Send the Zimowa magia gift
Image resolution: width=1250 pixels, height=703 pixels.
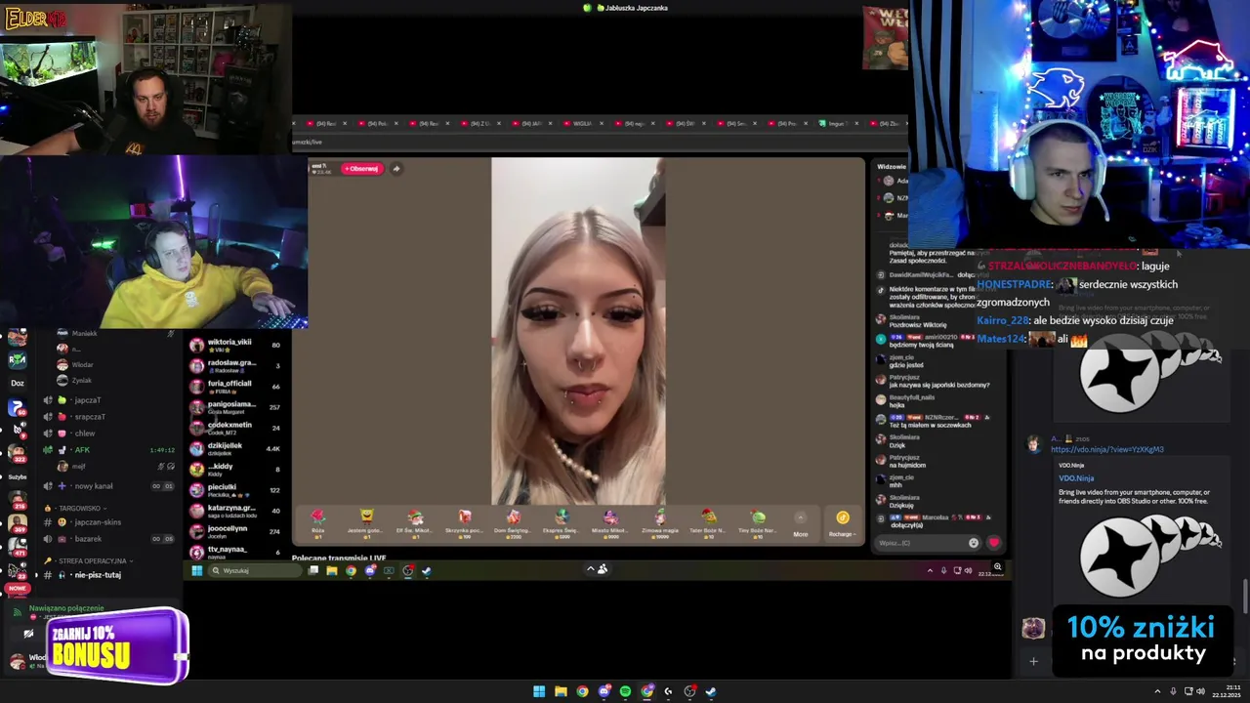point(660,522)
